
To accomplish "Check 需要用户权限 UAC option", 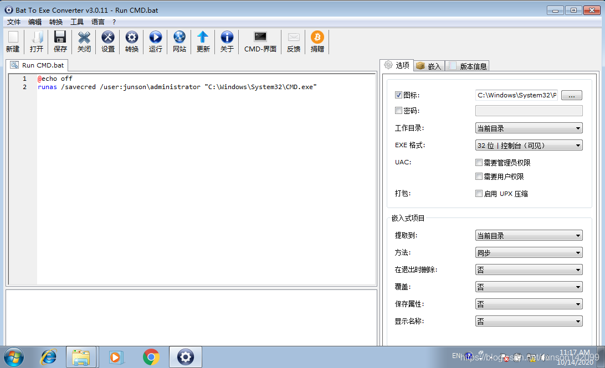I will 479,177.
